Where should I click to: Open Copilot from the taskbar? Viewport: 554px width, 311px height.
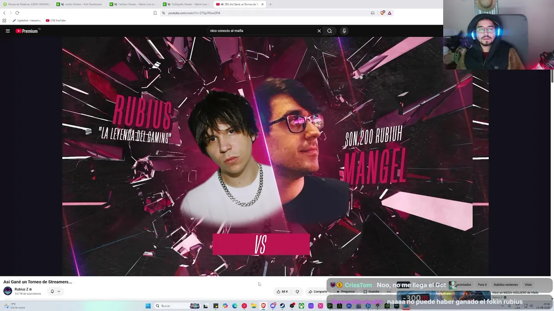[x=225, y=306]
